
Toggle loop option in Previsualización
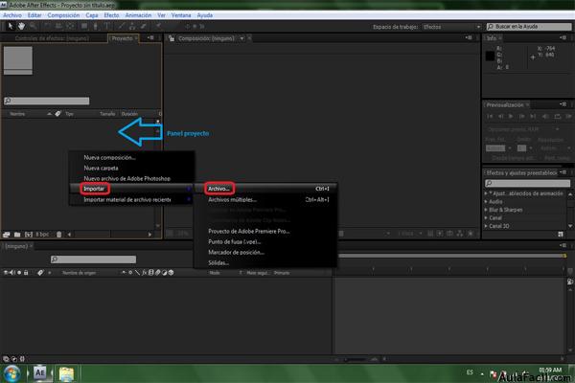558,116
